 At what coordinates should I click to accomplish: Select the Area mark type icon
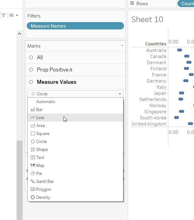point(33,125)
